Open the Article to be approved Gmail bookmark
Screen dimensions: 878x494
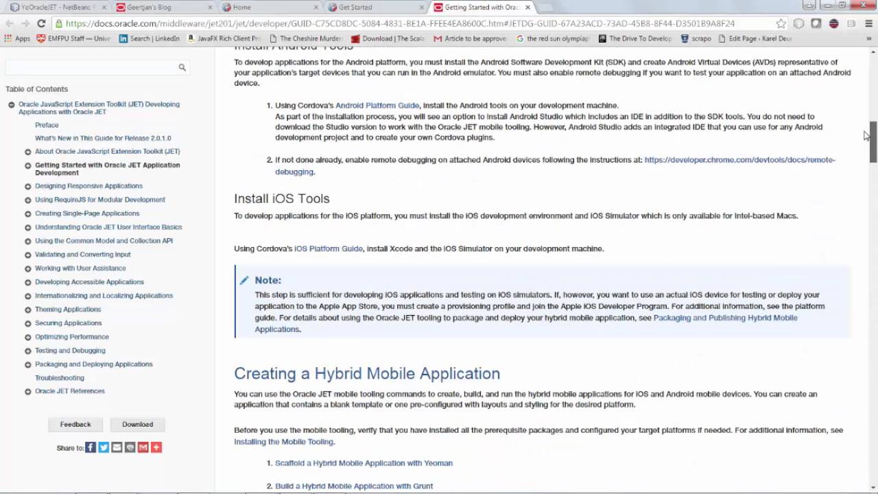[470, 38]
